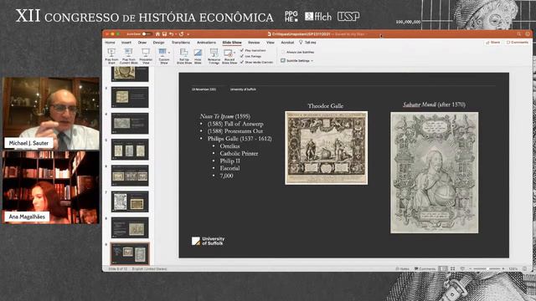The height and width of the screenshot is (301, 536).
Task: Click Slide Sorter grid icon in status bar
Action: point(452,269)
